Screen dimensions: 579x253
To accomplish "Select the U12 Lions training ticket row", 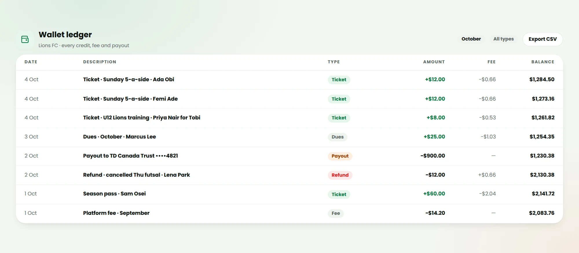I will (x=289, y=118).
